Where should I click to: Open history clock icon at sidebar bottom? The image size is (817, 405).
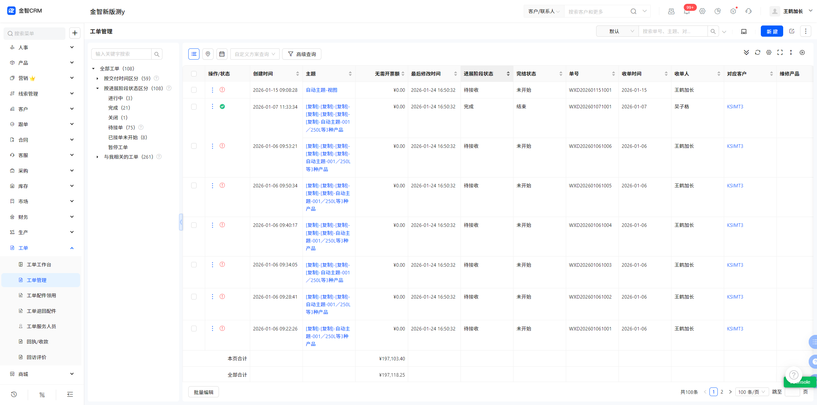tap(14, 394)
